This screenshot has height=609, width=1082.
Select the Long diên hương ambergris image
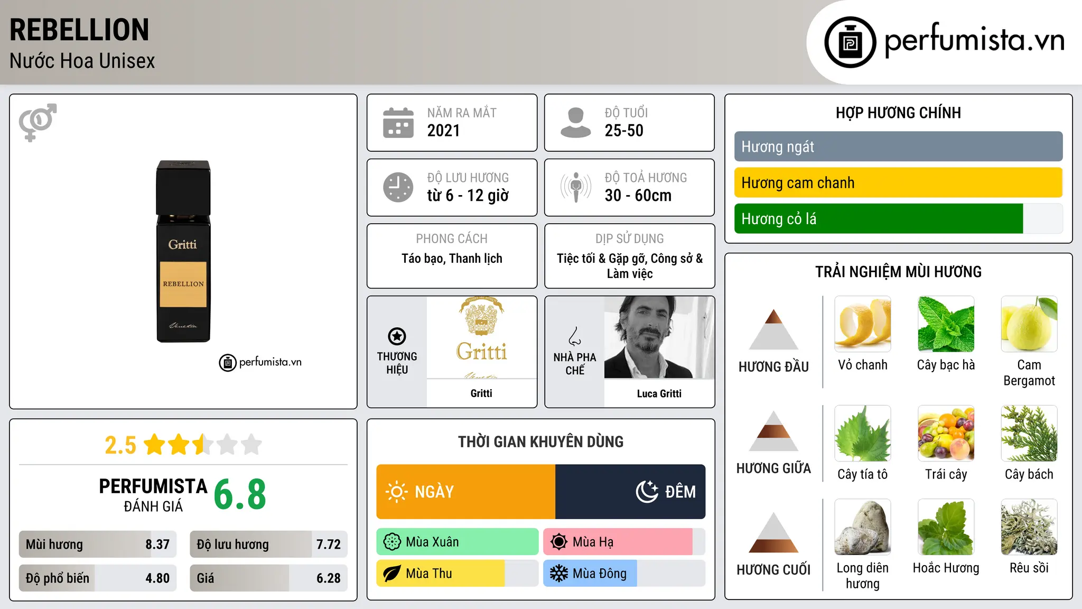click(863, 527)
